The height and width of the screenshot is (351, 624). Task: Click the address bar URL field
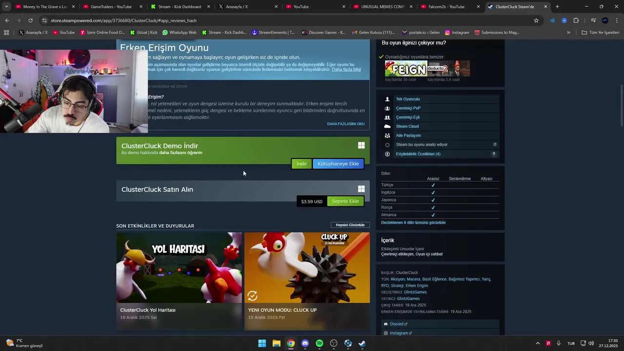288,20
